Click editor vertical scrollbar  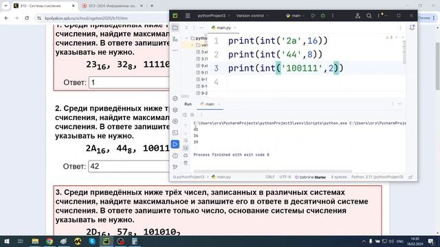pos(404,52)
